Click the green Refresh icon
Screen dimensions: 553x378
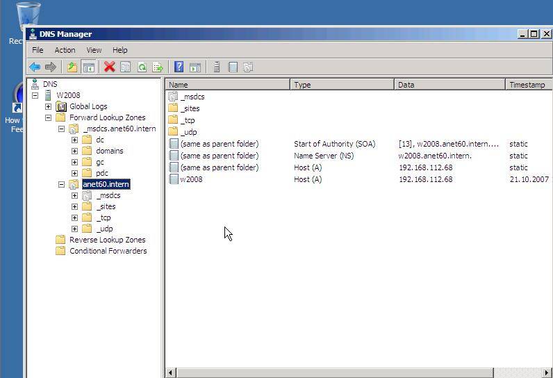[x=142, y=67]
